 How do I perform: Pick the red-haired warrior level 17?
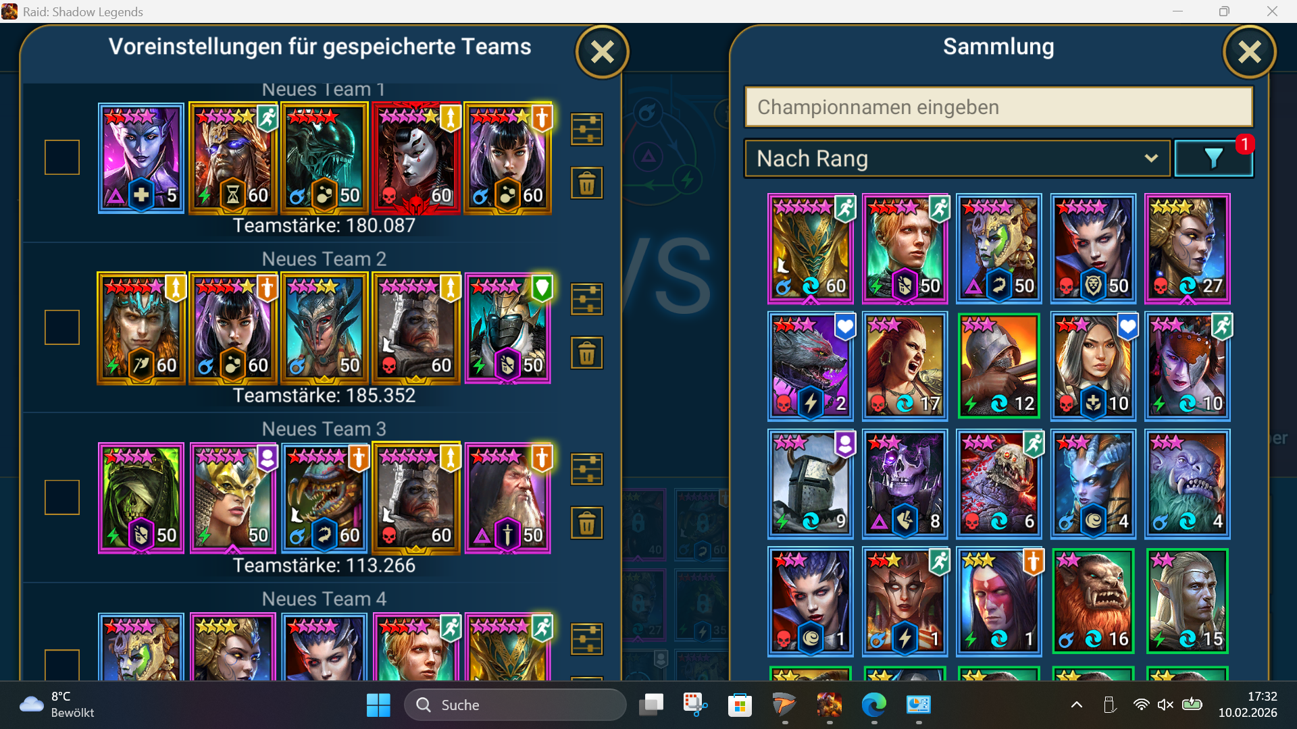click(x=905, y=366)
